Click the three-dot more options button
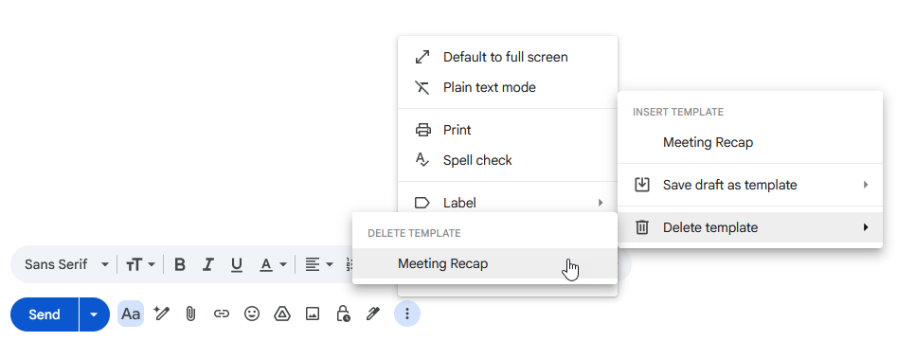The image size is (915, 341). (x=407, y=314)
